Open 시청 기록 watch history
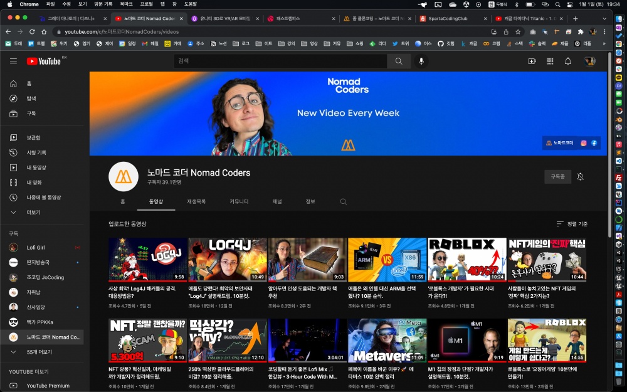Image resolution: width=627 pixels, height=392 pixels. click(x=43, y=152)
